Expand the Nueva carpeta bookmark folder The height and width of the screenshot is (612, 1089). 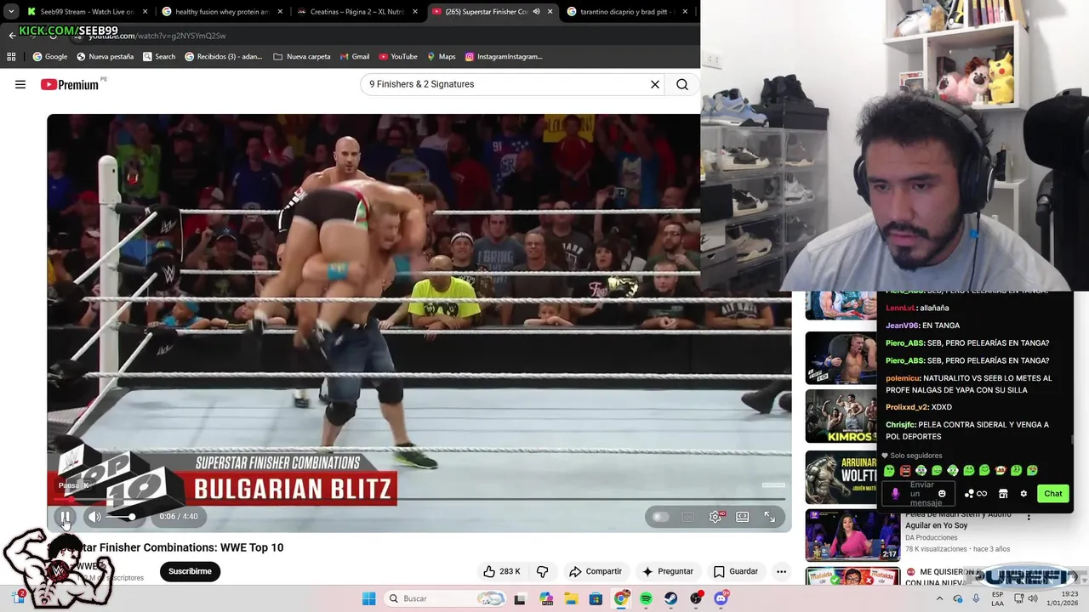[302, 57]
